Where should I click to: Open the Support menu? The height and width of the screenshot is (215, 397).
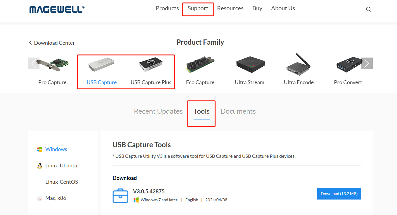click(x=198, y=8)
